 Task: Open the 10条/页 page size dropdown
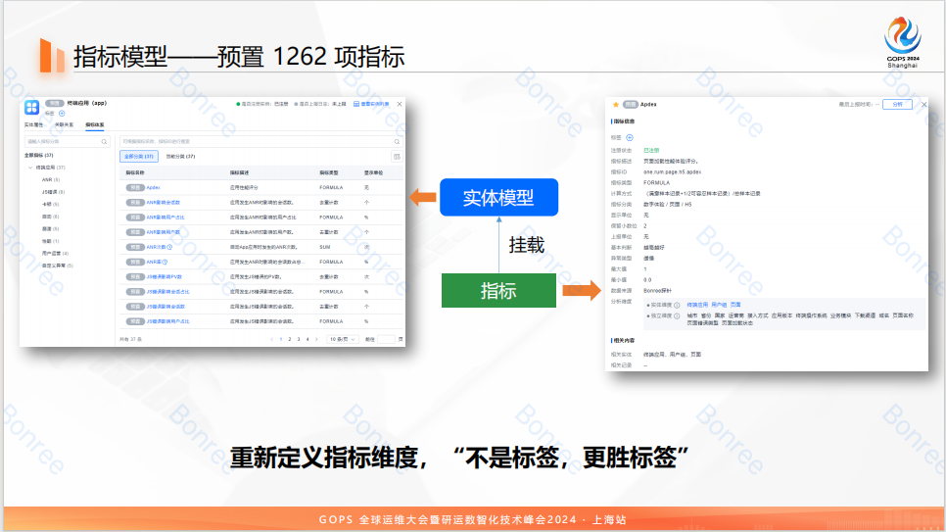click(343, 339)
